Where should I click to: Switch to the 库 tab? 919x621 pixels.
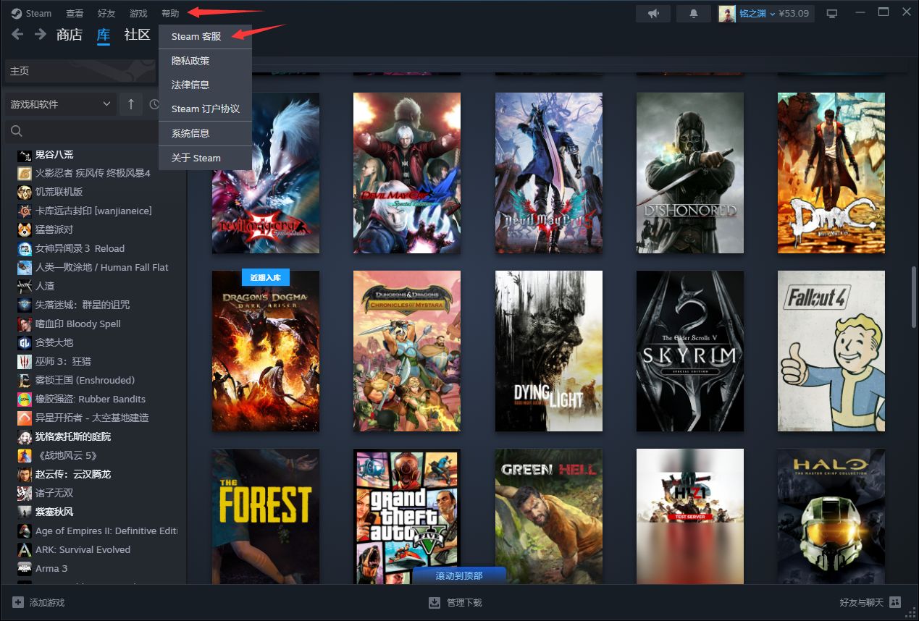coord(104,34)
